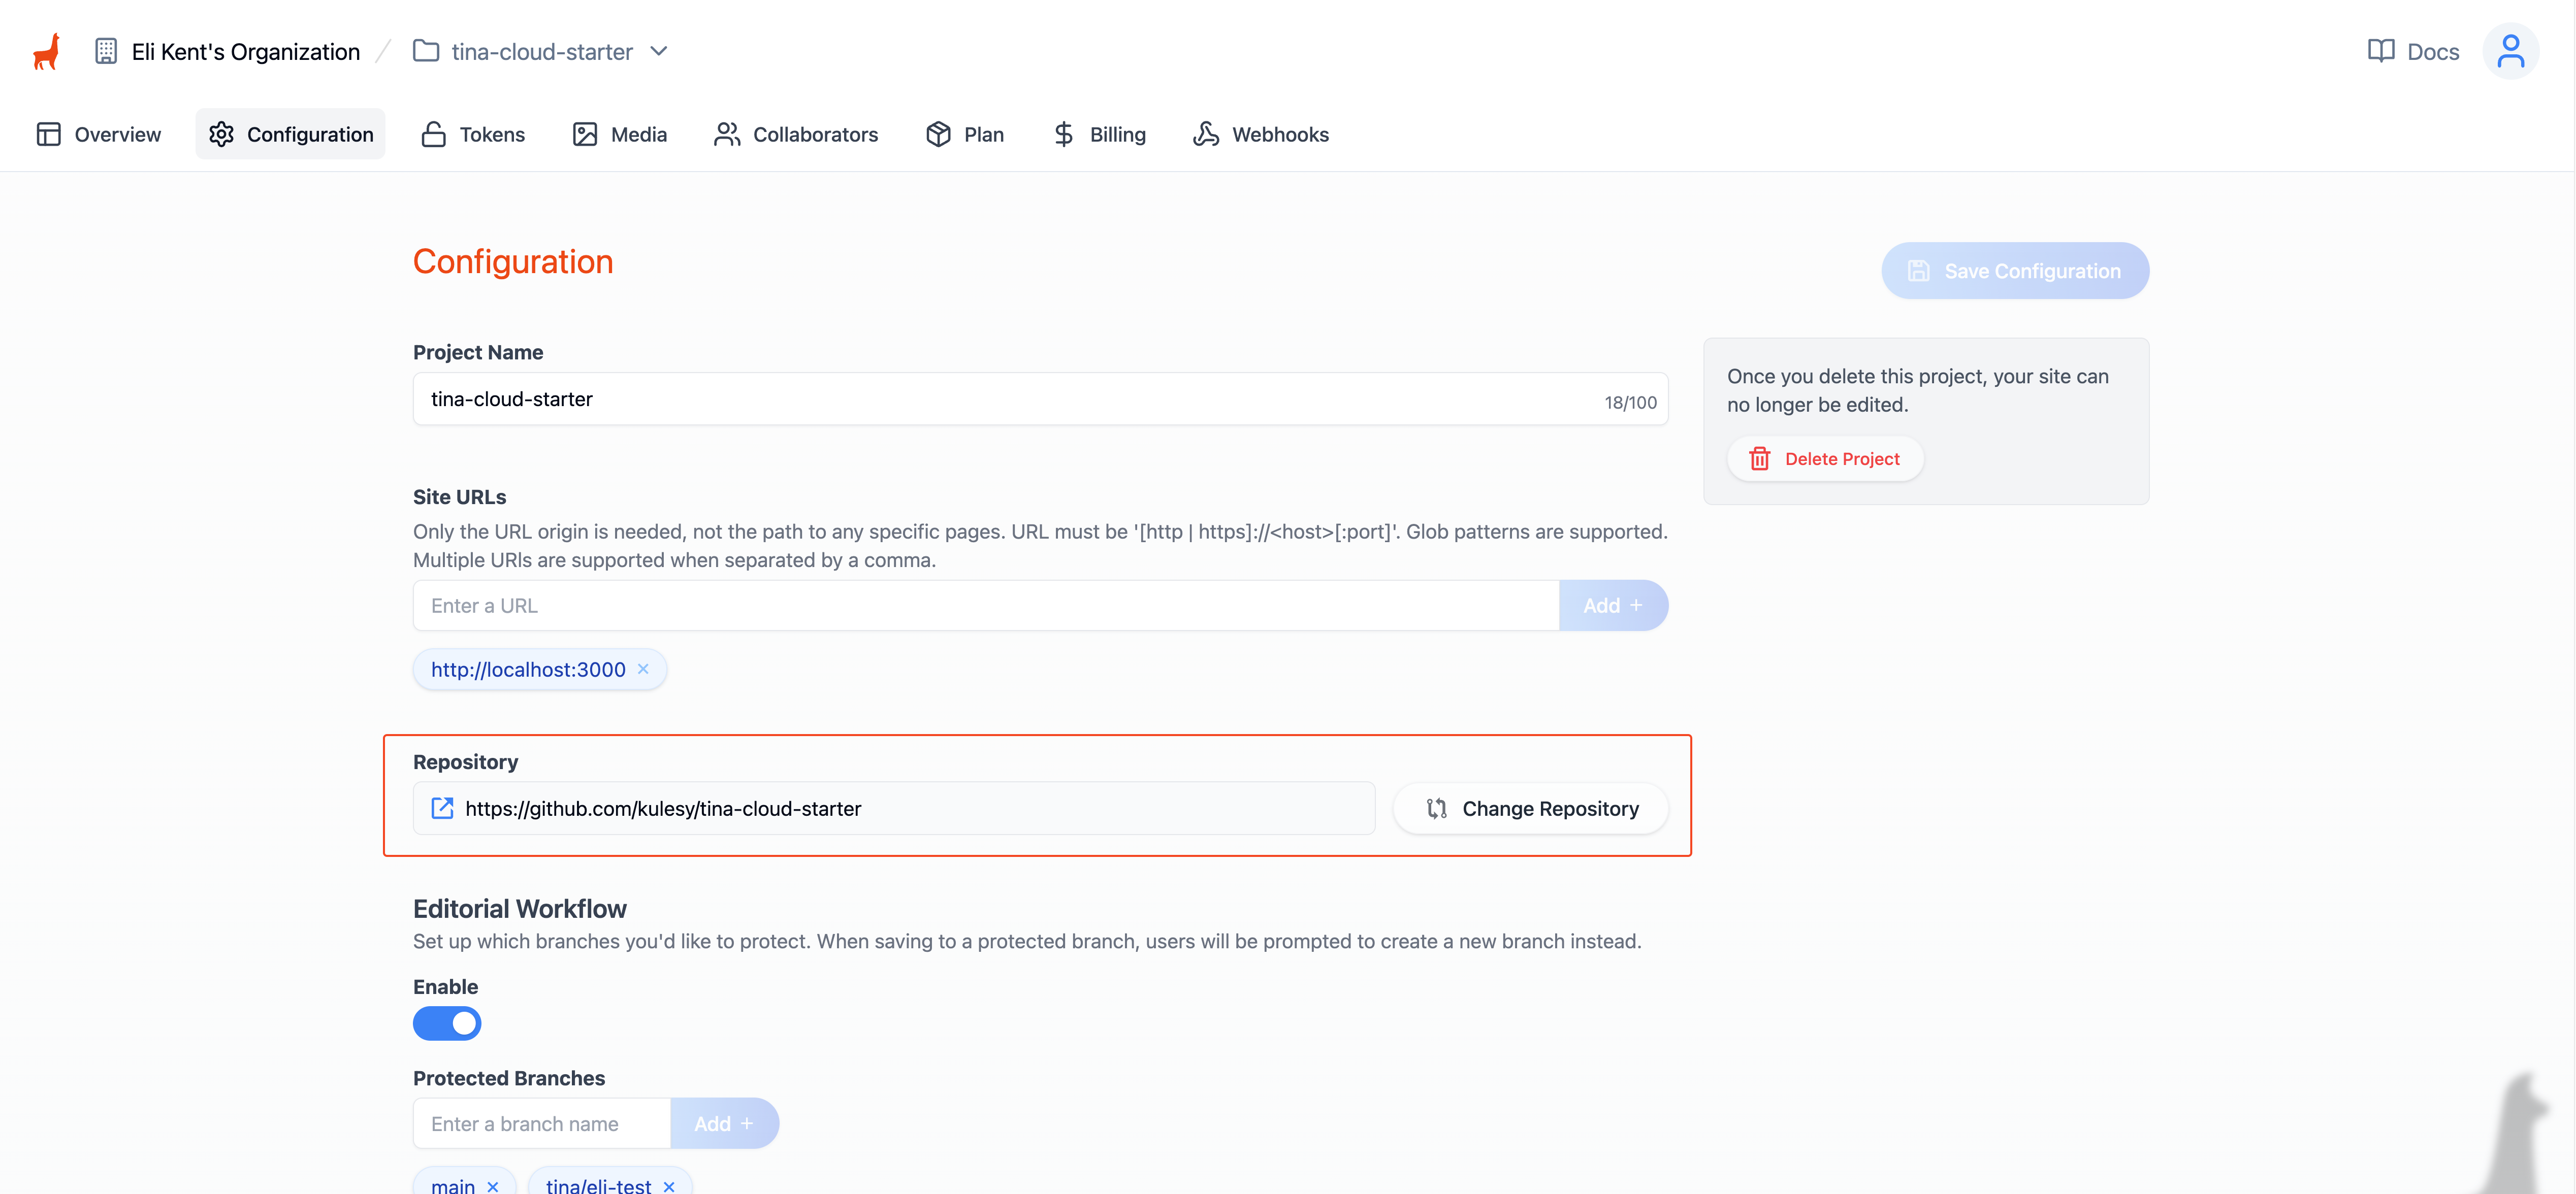The width and height of the screenshot is (2576, 1194).
Task: Click the Plan cube icon
Action: click(x=938, y=134)
